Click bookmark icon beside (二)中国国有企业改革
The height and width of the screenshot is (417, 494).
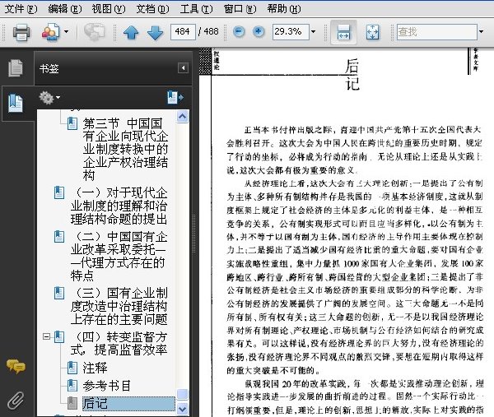[x=59, y=237]
